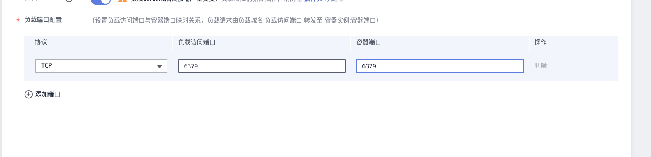Screen dimensions: 651x157
Task: Focus the 负载访问端口 input containing 6379
Action: coord(262,66)
